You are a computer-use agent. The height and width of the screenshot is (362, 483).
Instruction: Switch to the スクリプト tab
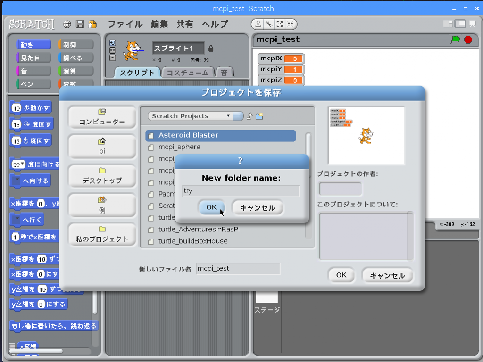[137, 73]
